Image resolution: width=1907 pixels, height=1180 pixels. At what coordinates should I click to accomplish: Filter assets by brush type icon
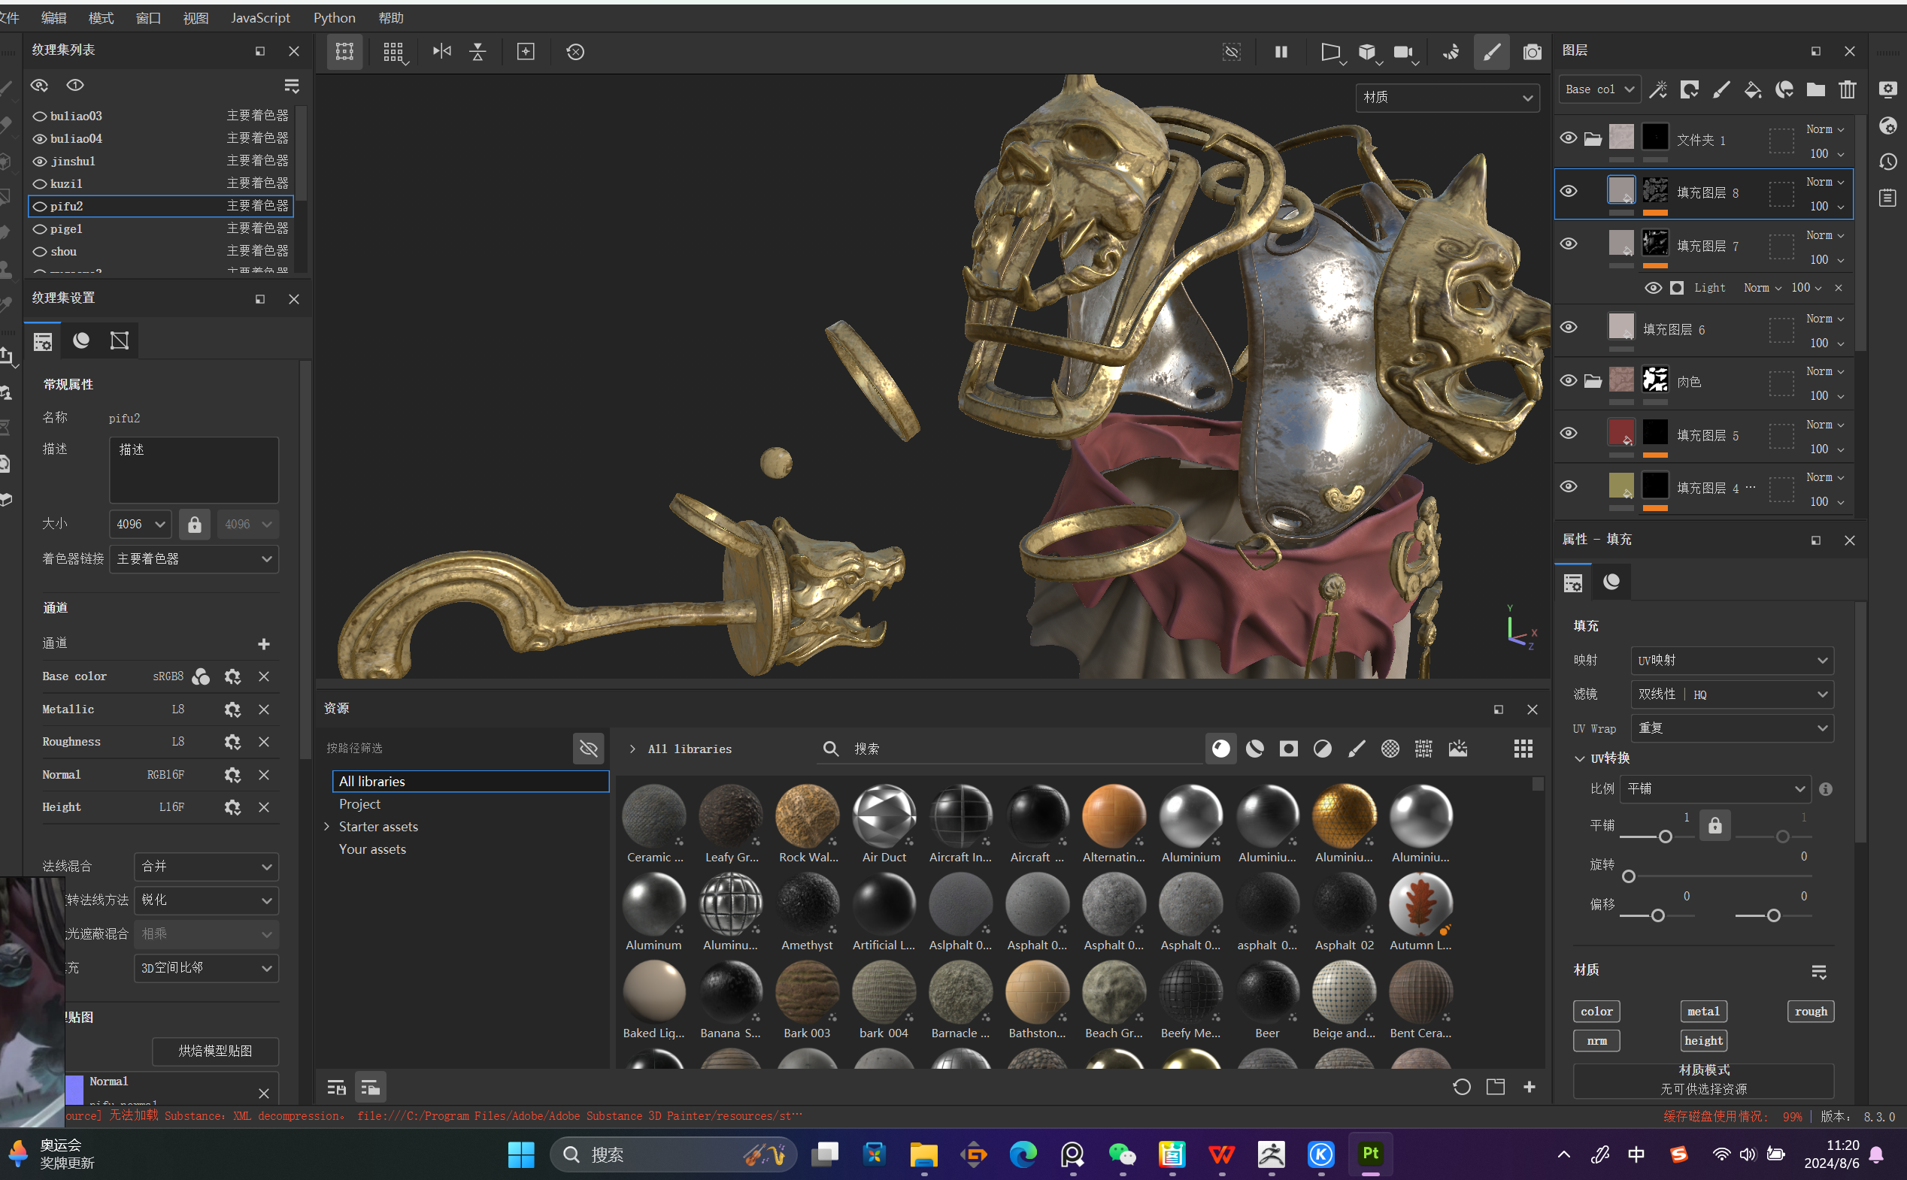(x=1357, y=749)
